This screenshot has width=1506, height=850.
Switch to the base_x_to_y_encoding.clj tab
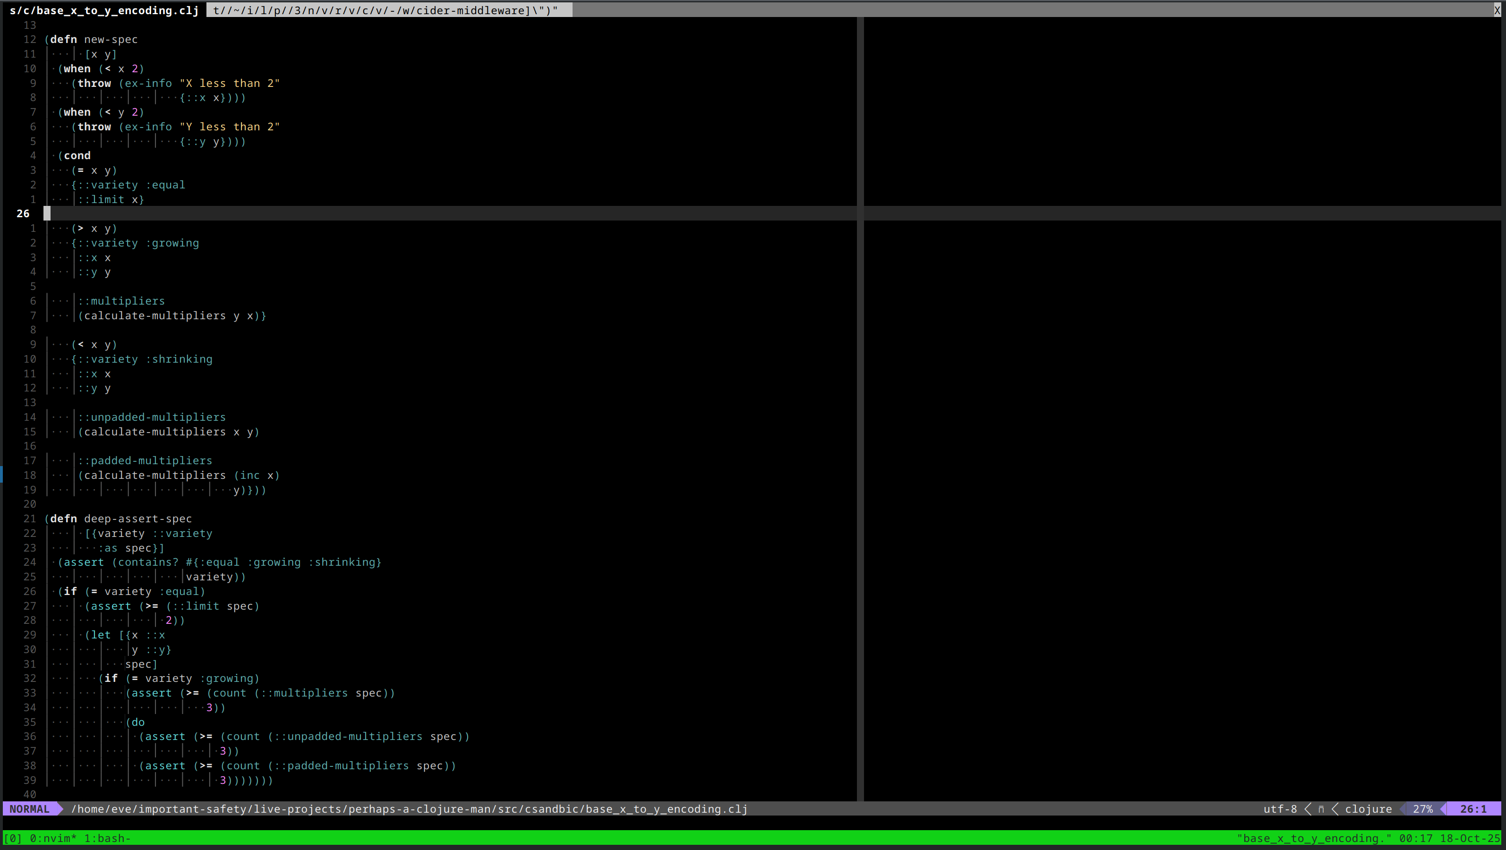(x=104, y=10)
